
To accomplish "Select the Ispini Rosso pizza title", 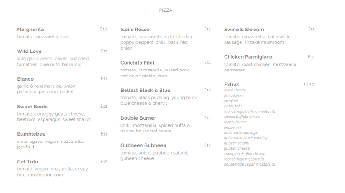I will [x=135, y=30].
